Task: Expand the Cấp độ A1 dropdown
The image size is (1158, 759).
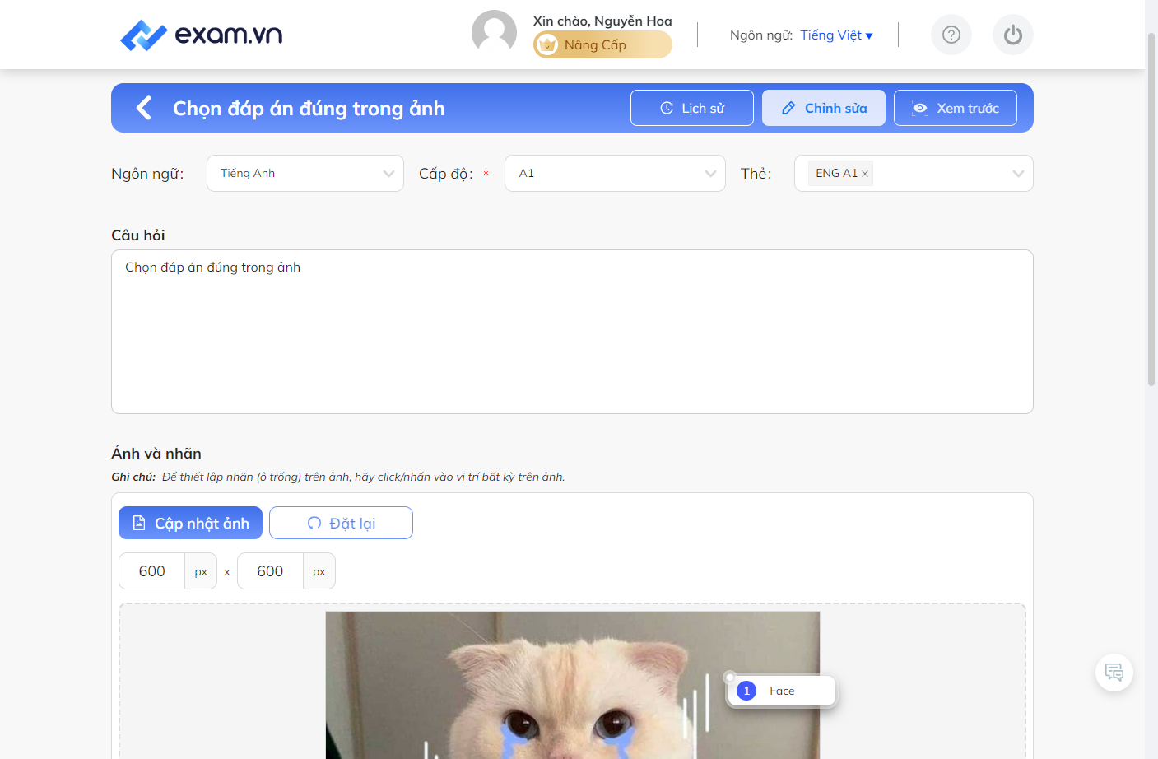Action: [x=615, y=174]
